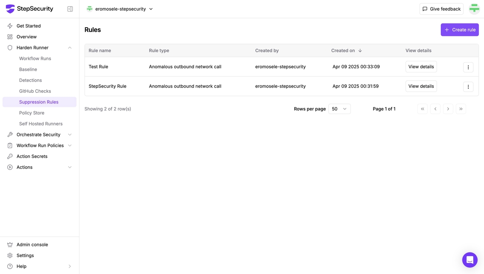
Task: Open Test Rule three-dot menu
Action: (x=468, y=67)
